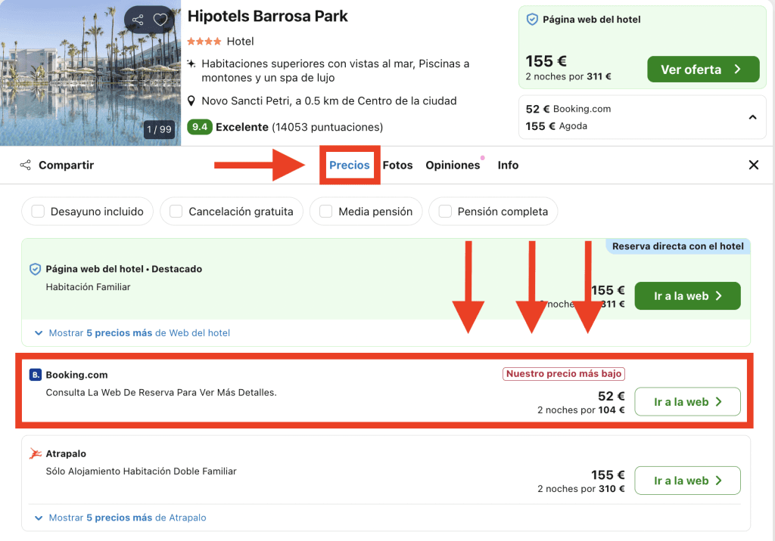Switch to the Fotos tab
This screenshot has width=775, height=541.
397,165
